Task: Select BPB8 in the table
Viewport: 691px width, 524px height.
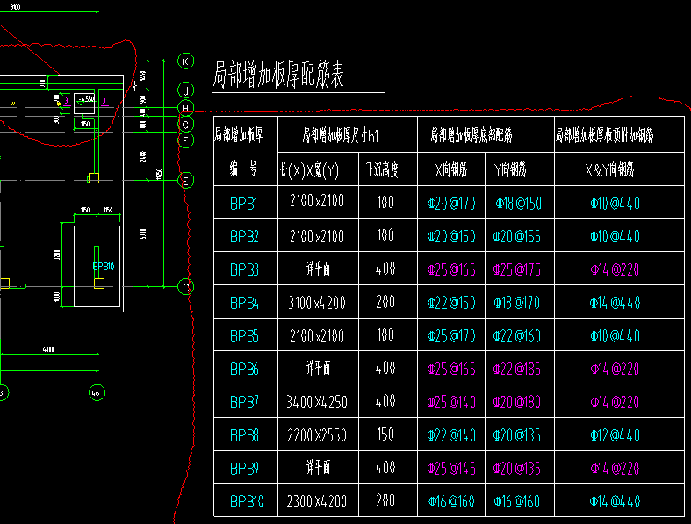Action: (244, 436)
